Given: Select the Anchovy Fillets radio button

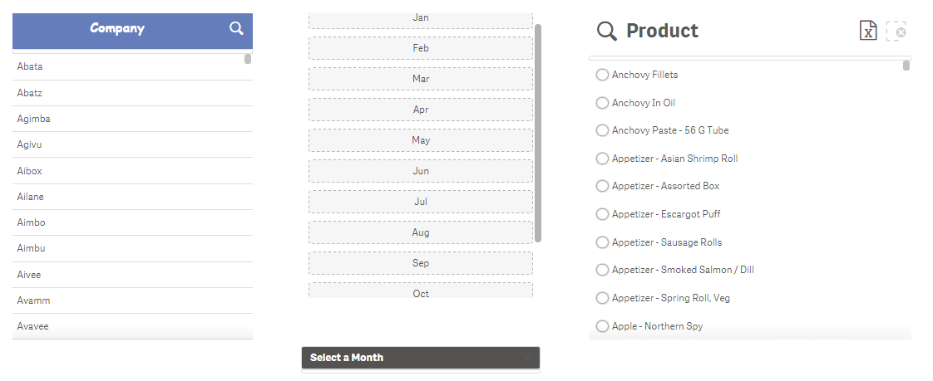Looking at the screenshot, I should [x=602, y=75].
